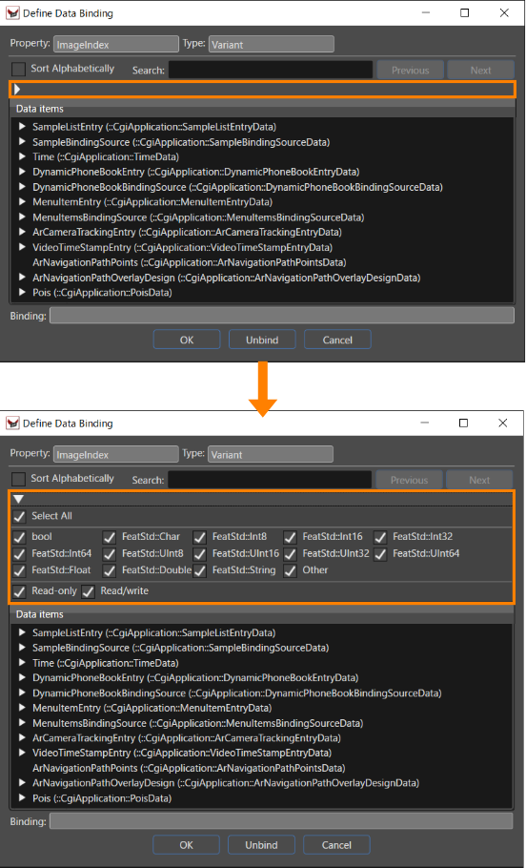Expand Time data item in upper dialog

coord(22,156)
